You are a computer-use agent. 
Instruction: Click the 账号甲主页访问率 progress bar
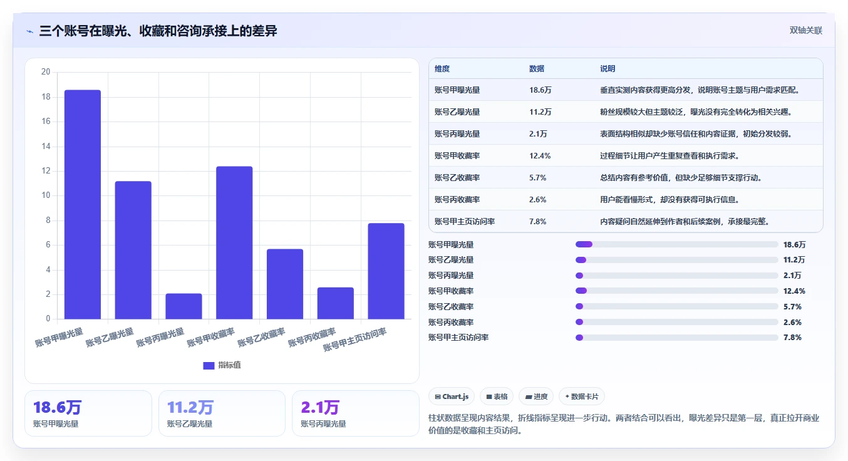click(x=676, y=338)
